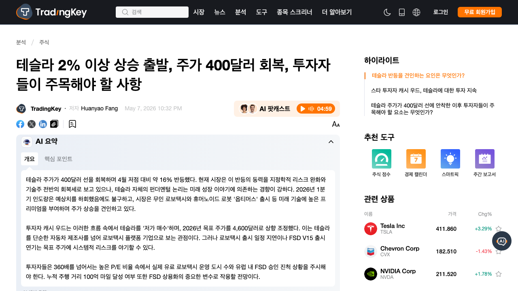Open floating AI chat button

coord(502,241)
